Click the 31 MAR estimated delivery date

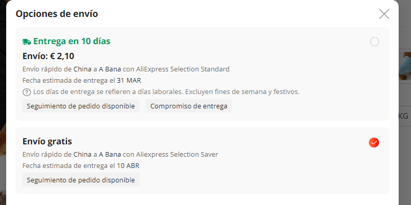(129, 81)
